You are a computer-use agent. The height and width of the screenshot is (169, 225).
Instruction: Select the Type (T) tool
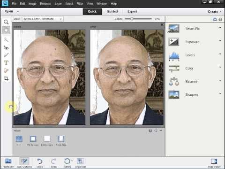click(x=6, y=63)
